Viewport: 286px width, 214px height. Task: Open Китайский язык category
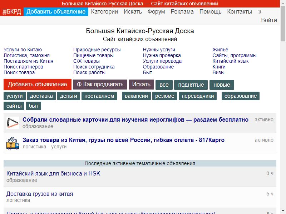(x=230, y=61)
